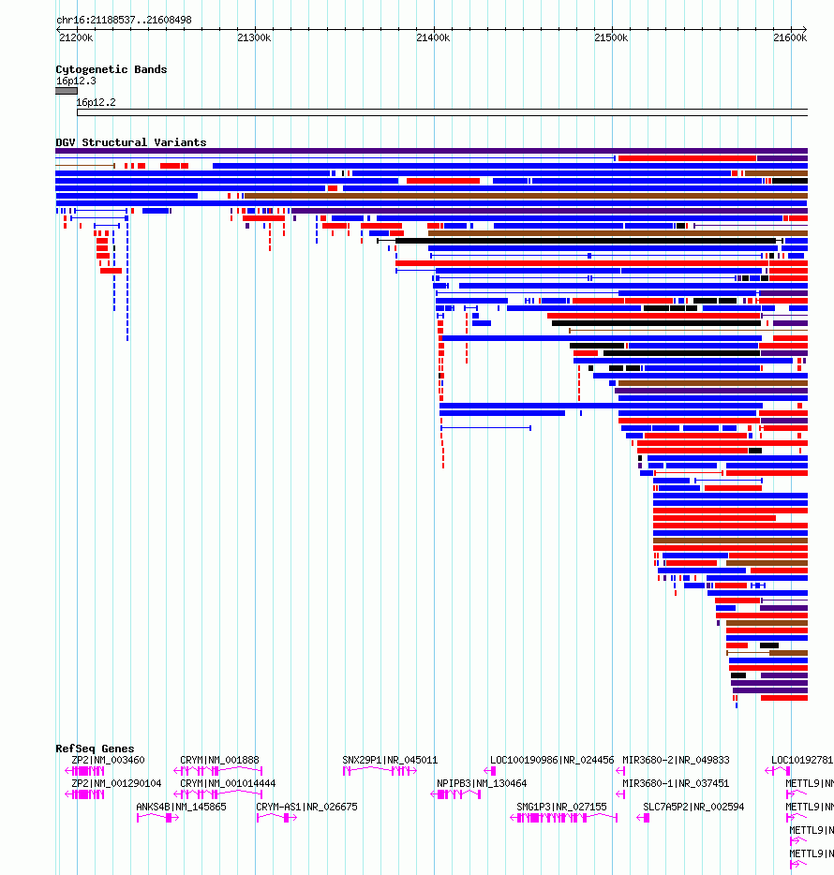Click the ZP2|NM_001290104 gene label
The image size is (834, 875).
pos(116,783)
